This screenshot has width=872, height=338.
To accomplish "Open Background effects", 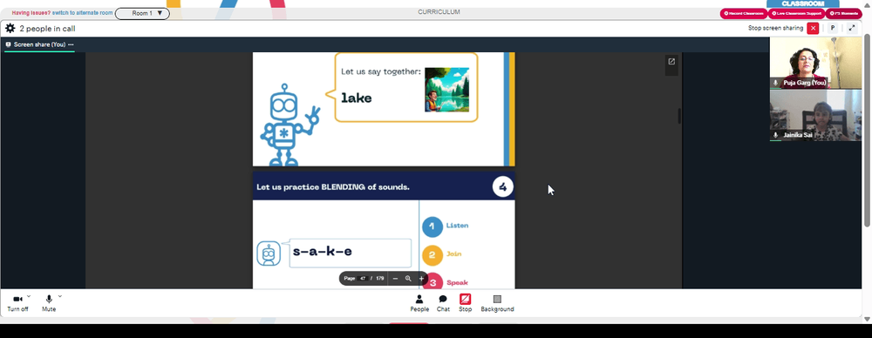I will (x=497, y=303).
